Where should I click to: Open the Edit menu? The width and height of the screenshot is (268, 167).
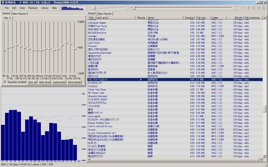14,8
